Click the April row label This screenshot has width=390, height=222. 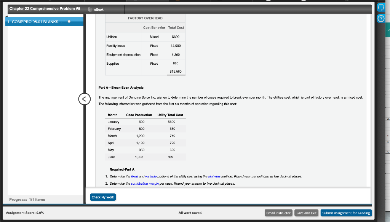click(x=111, y=143)
